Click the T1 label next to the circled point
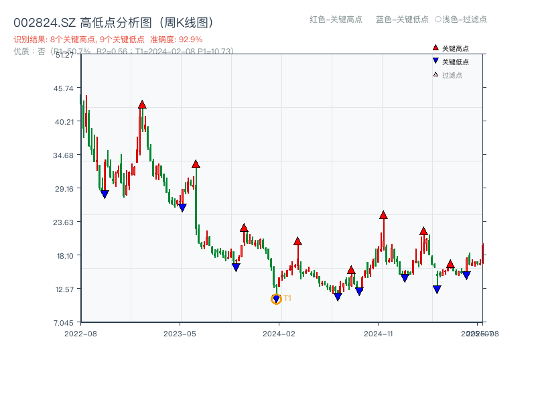The height and width of the screenshot is (402, 536). 287,297
